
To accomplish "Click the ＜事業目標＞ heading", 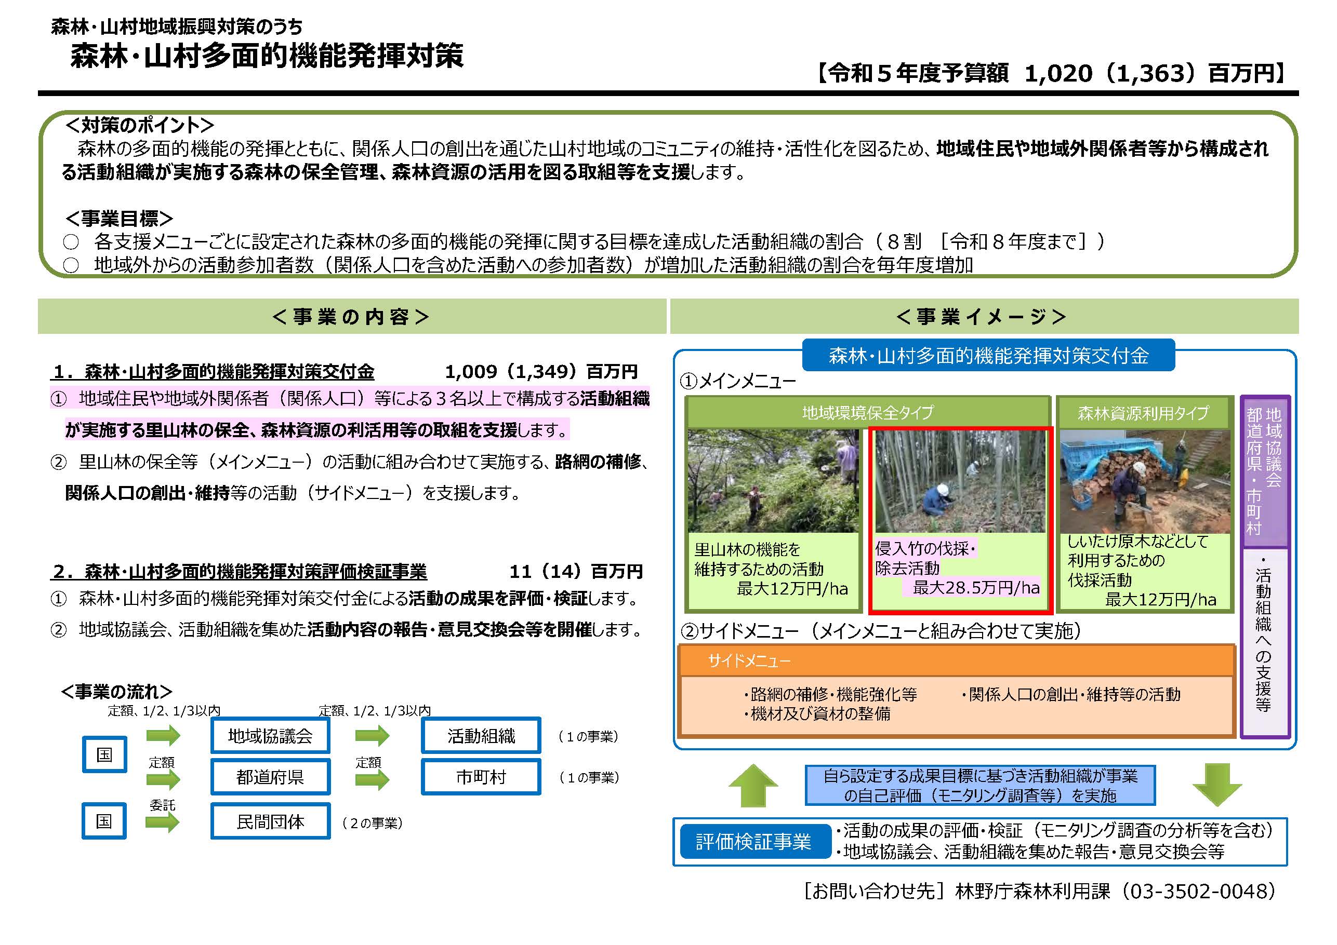I will (x=119, y=218).
